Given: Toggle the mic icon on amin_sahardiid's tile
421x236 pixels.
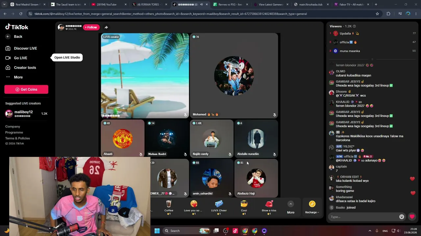Looking at the screenshot, I should click(230, 194).
